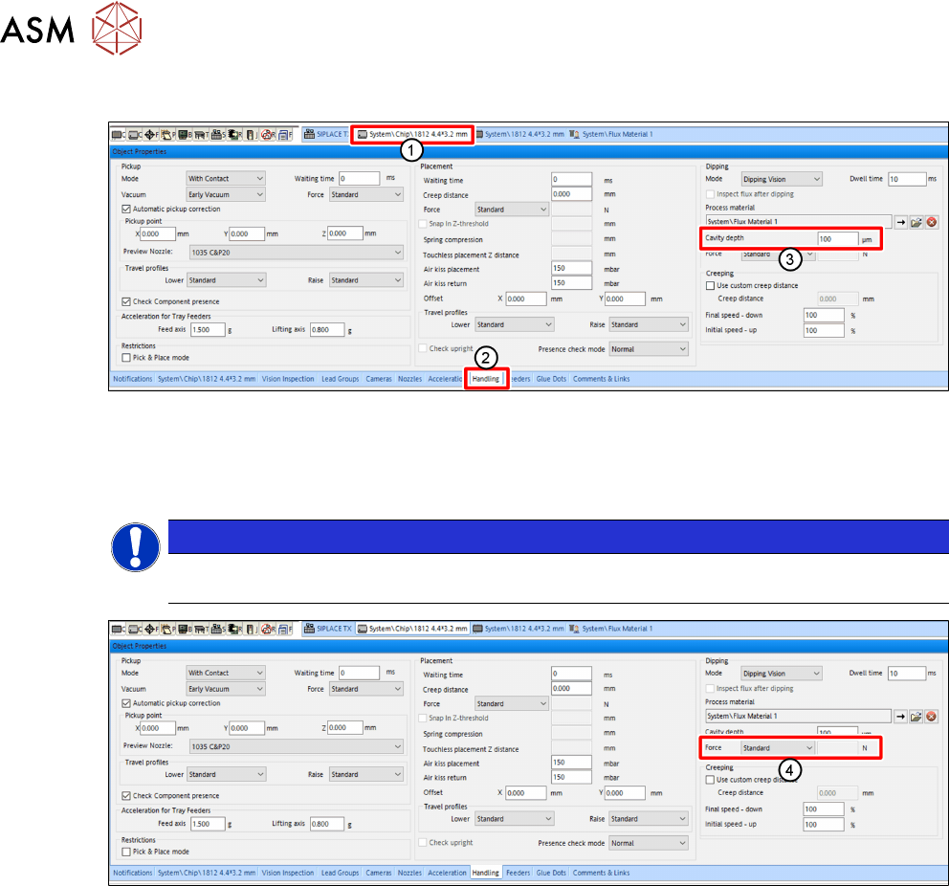Toggle Automatic pickup correction in lower screenshot

click(x=126, y=703)
